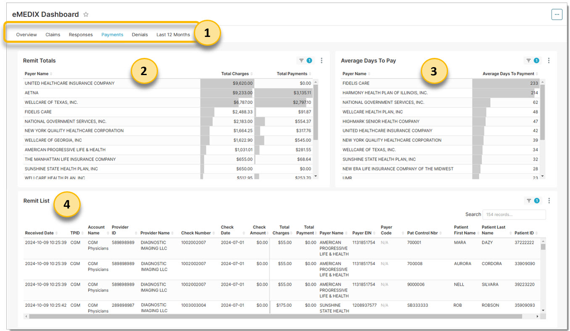
Task: Click FIDELIS CARE in Average Days To Pay
Action: click(x=356, y=83)
